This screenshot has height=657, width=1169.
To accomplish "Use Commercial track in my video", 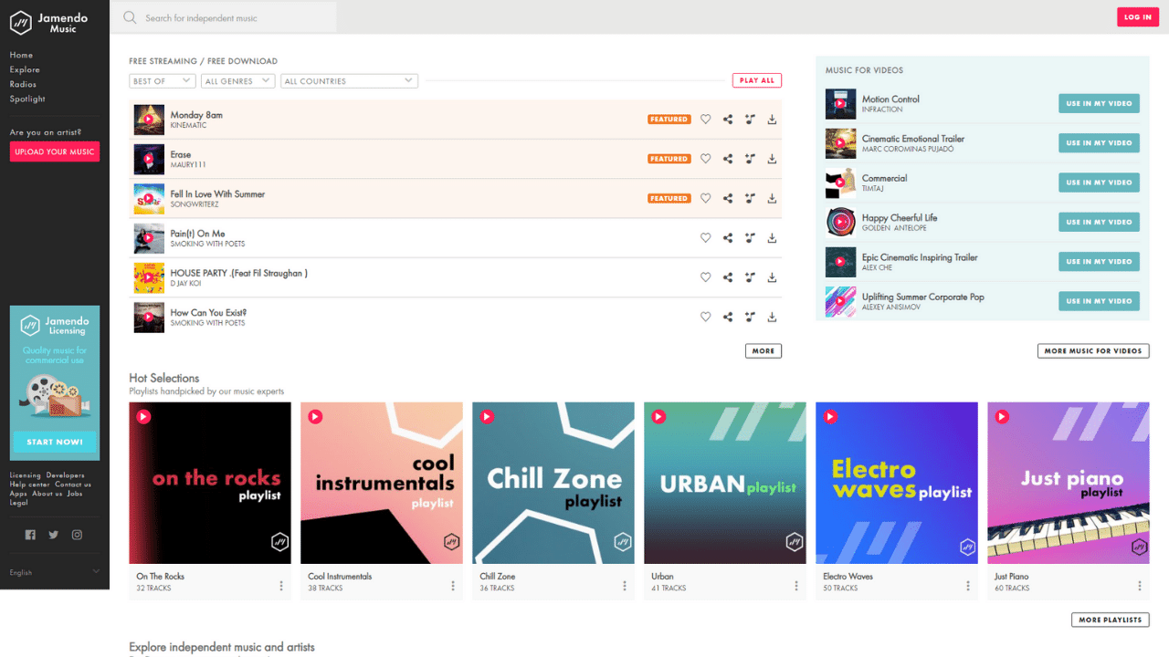I will click(x=1099, y=182).
